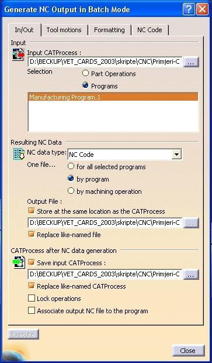Close dialog with red X icon
Screen dimensions: 212x363
pyautogui.click(x=202, y=10)
